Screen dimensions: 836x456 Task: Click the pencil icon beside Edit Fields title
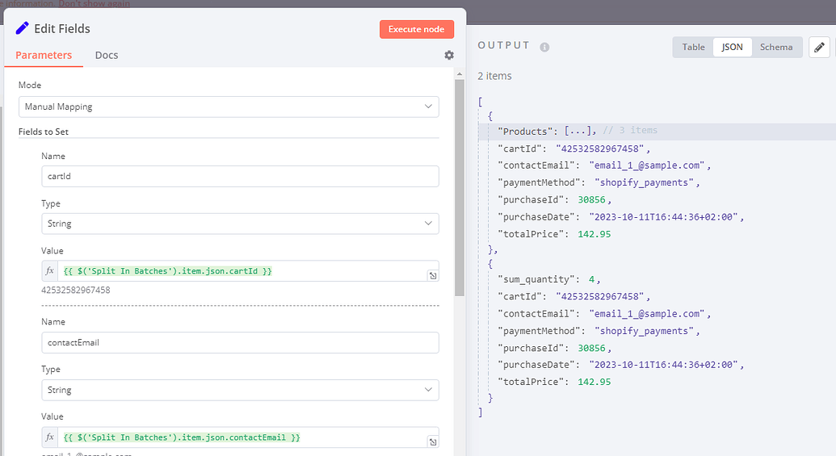click(x=23, y=29)
